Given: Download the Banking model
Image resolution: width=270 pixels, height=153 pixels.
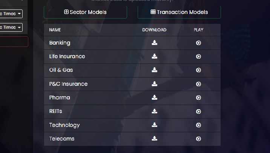Looking at the screenshot, I should click(x=154, y=43).
